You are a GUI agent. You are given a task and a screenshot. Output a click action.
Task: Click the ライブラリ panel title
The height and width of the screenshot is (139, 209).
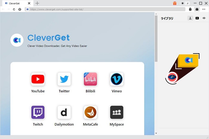click(x=167, y=18)
